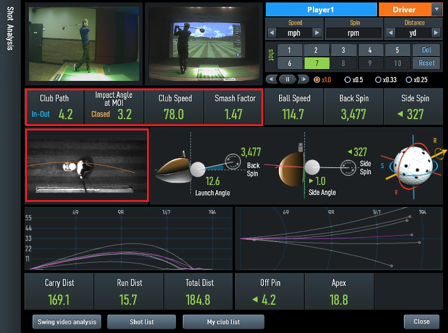Select x0.33 playback speed
The width and height of the screenshot is (448, 333).
378,80
